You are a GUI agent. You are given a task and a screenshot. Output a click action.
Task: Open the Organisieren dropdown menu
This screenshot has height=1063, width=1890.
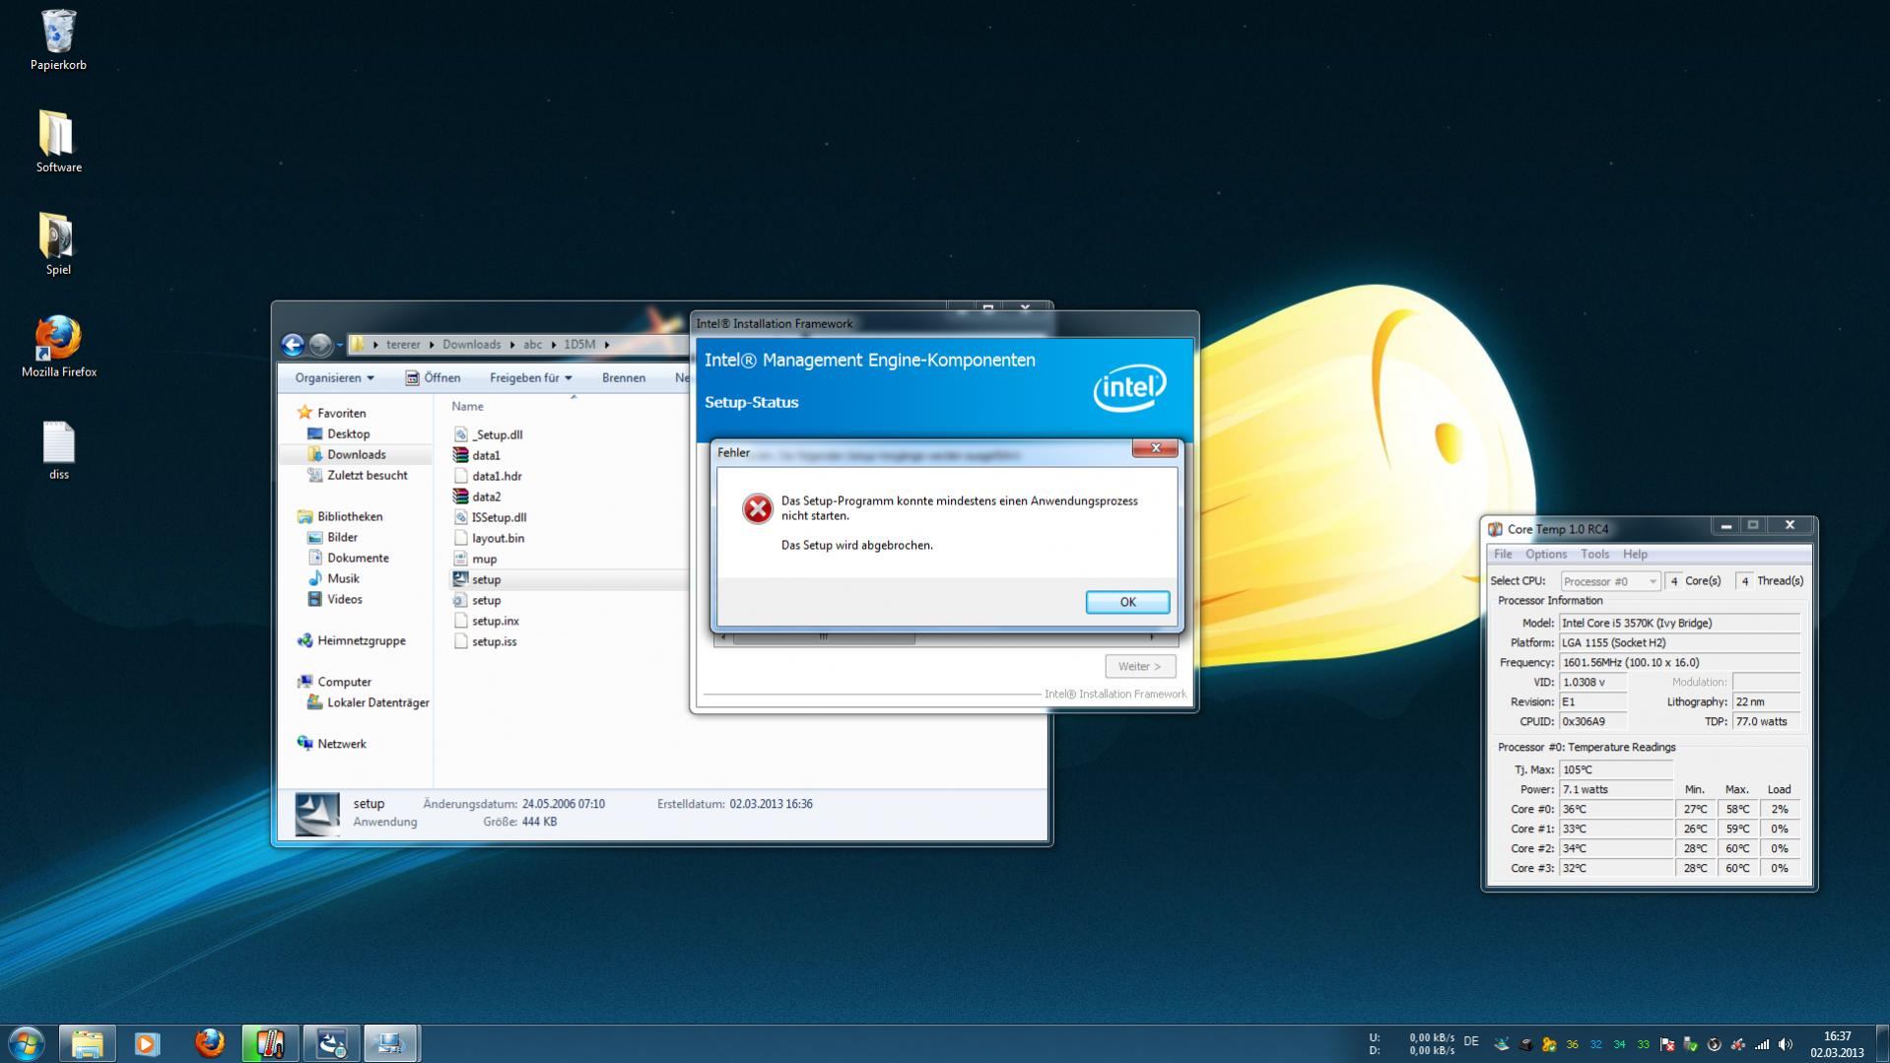pyautogui.click(x=334, y=377)
